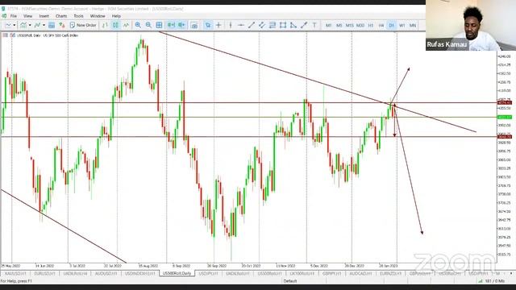Image resolution: width=516 pixels, height=290 pixels.
Task: Open the indicators list icon
Action: (23, 25)
